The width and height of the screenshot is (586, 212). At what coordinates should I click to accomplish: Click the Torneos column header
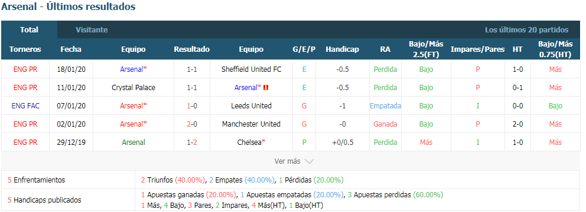[x=25, y=49]
